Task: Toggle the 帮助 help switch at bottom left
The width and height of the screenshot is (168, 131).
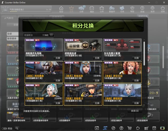Action: [x=4, y=128]
